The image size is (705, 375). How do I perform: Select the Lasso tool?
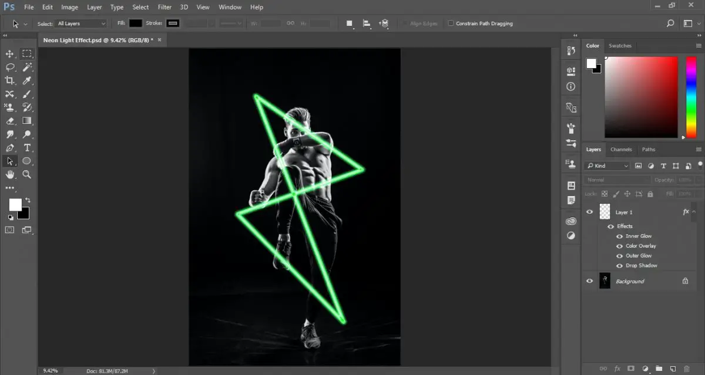pyautogui.click(x=9, y=67)
